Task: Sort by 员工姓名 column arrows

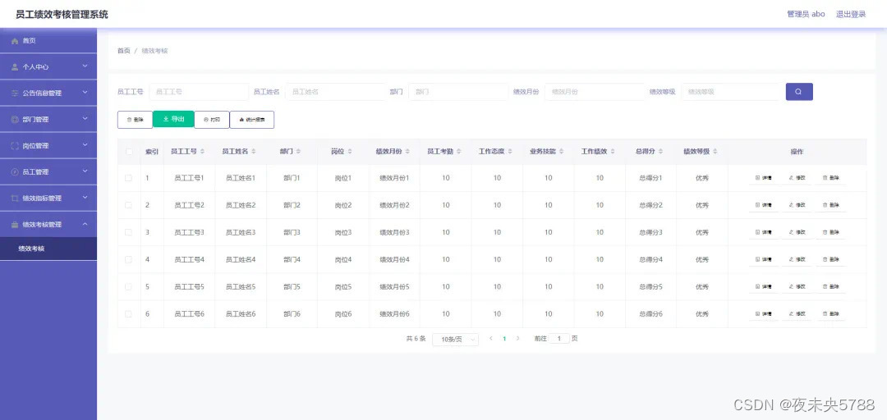Action: pos(254,152)
